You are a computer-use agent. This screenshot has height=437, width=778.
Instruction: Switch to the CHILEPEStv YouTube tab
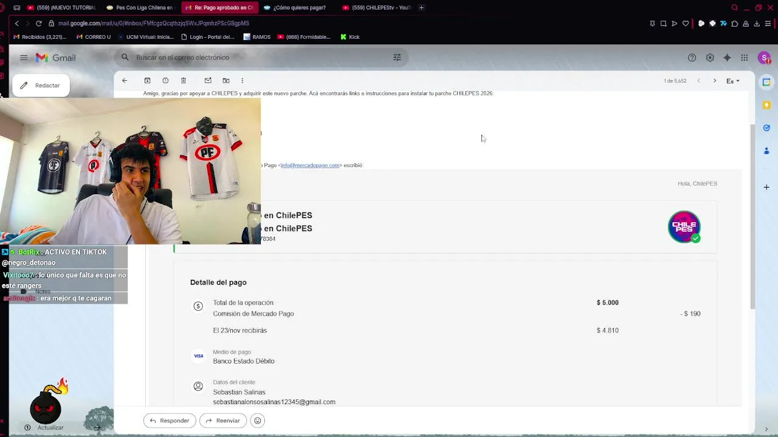click(377, 7)
